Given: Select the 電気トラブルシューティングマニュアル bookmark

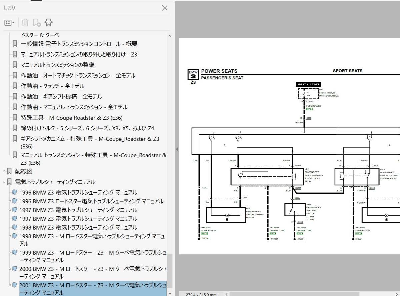Looking at the screenshot, I should [x=55, y=182].
